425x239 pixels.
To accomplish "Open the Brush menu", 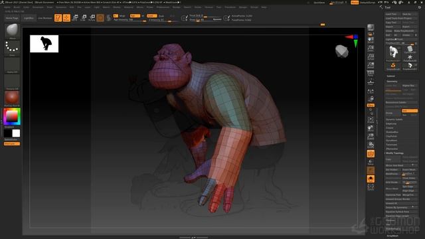I will pyautogui.click(x=17, y=7).
